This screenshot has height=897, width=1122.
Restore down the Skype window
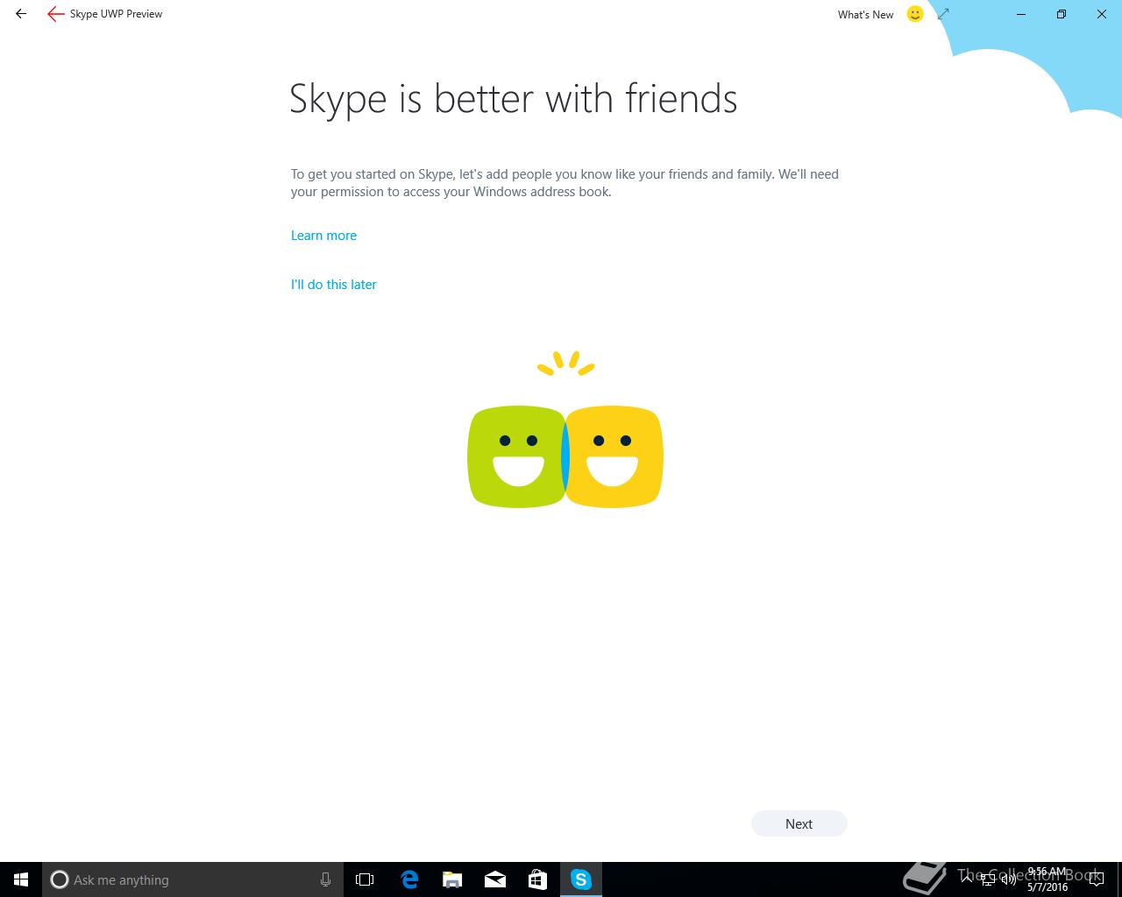(x=1062, y=14)
